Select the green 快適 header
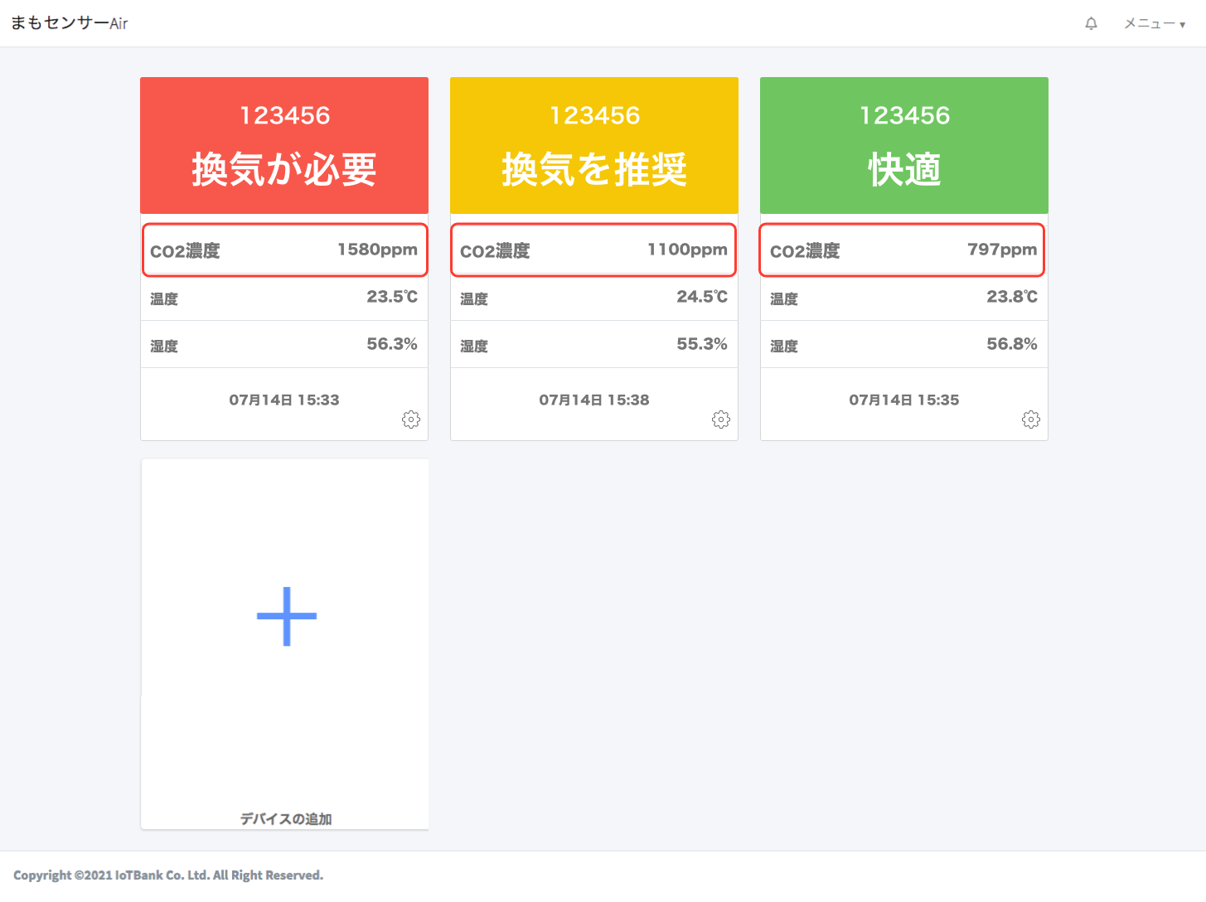 tap(904, 145)
